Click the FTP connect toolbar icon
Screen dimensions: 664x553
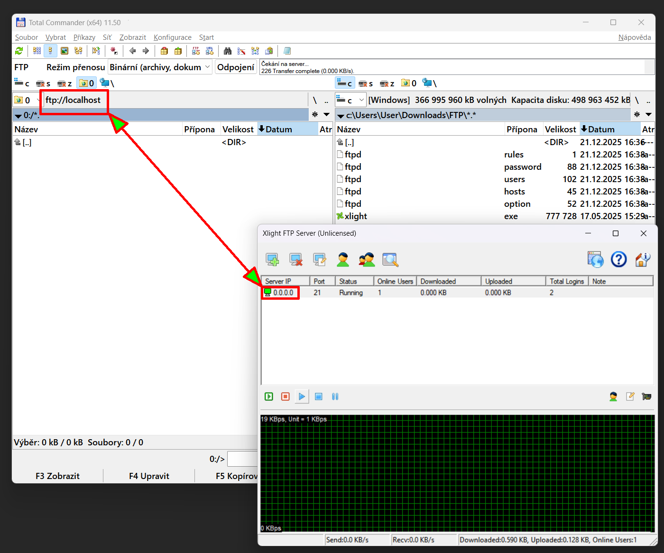click(x=196, y=51)
